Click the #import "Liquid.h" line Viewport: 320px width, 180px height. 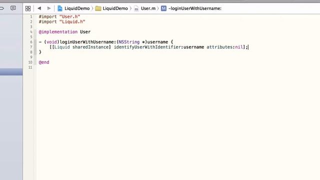click(62, 21)
